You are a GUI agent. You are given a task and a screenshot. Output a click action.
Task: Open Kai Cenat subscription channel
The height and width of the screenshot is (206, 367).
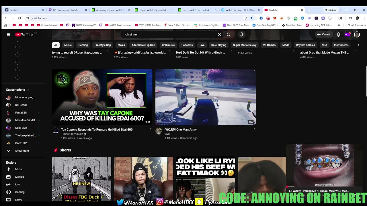pos(21,105)
